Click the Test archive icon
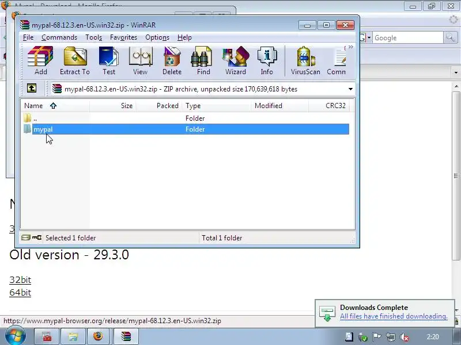This screenshot has height=345, width=461. [x=109, y=61]
